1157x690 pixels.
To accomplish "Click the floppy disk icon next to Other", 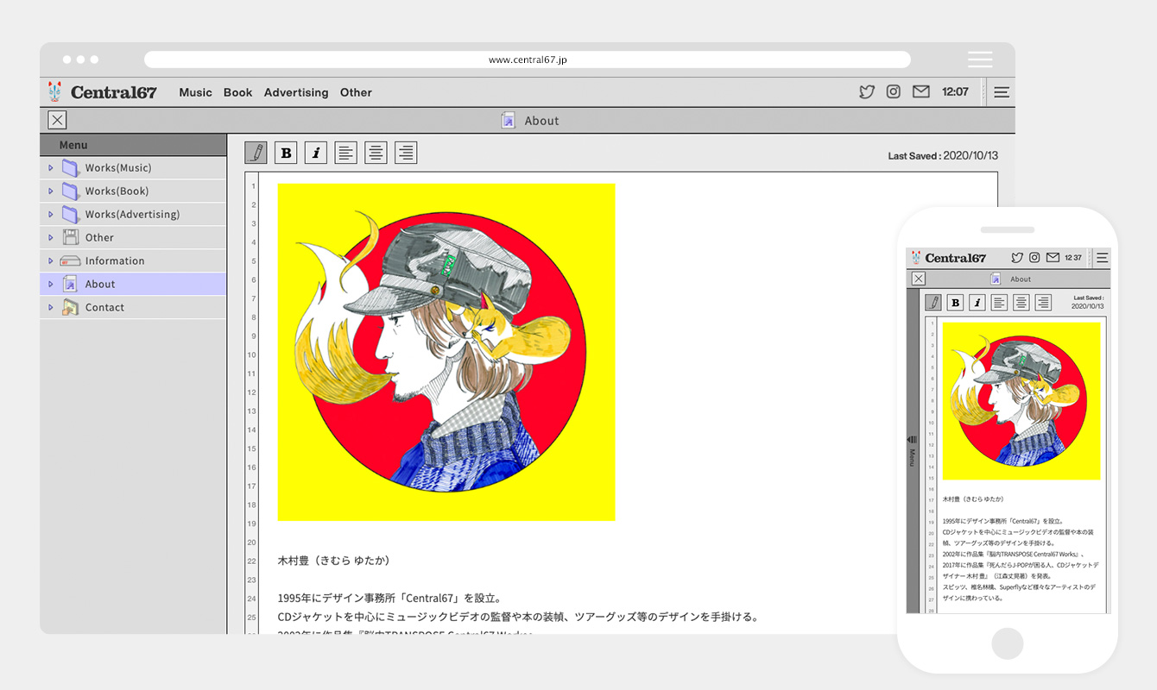I will point(70,237).
